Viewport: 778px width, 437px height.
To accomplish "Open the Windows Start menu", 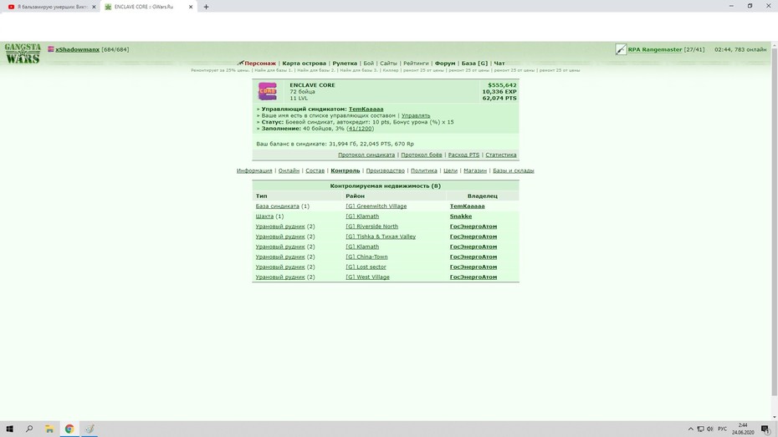I will pos(9,429).
